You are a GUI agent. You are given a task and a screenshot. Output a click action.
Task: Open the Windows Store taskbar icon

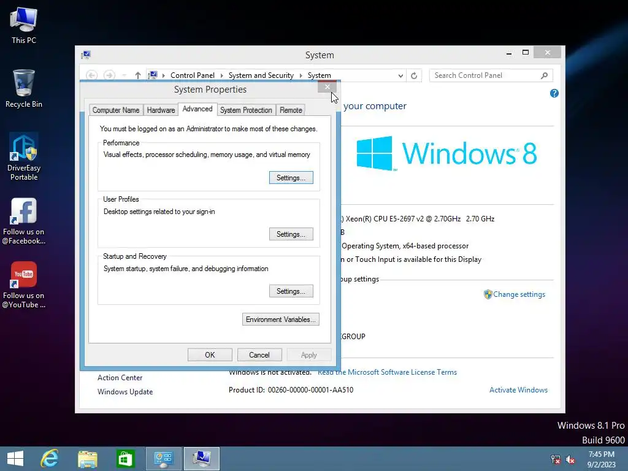(125, 459)
